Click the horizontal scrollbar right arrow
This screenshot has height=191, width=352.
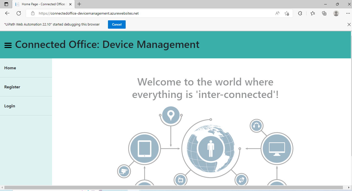click(x=349, y=188)
